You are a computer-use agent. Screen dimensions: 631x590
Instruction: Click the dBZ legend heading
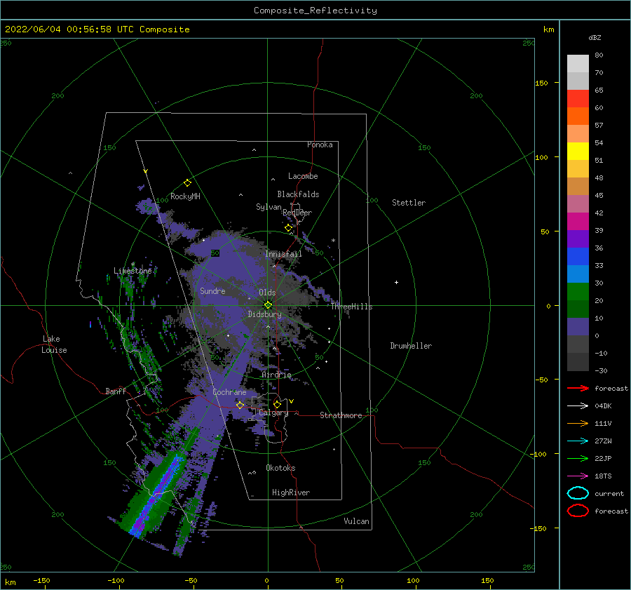(x=595, y=38)
